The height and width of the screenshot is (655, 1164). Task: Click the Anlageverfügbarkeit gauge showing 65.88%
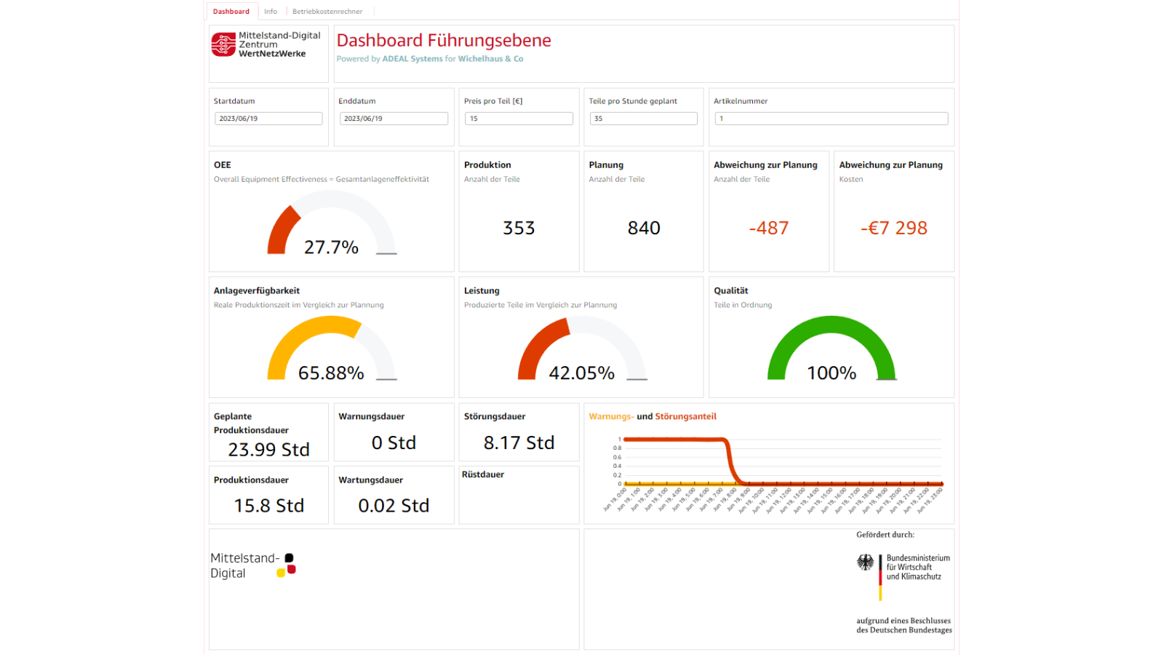(x=331, y=349)
